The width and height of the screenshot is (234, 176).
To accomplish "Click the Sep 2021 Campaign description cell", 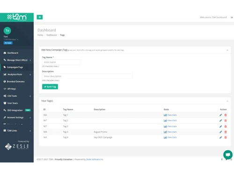I will click(103, 138).
